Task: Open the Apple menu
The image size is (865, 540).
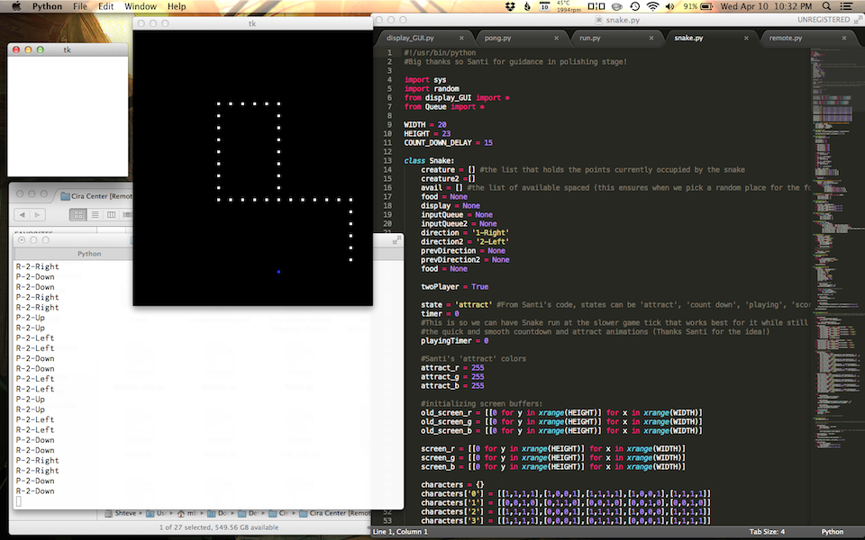Action: pyautogui.click(x=16, y=6)
